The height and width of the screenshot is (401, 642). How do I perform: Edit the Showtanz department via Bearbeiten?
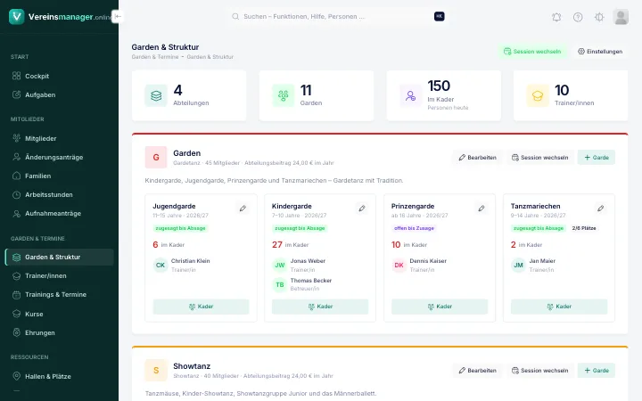[477, 371]
